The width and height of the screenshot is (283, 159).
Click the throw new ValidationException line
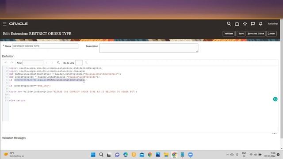point(73,91)
